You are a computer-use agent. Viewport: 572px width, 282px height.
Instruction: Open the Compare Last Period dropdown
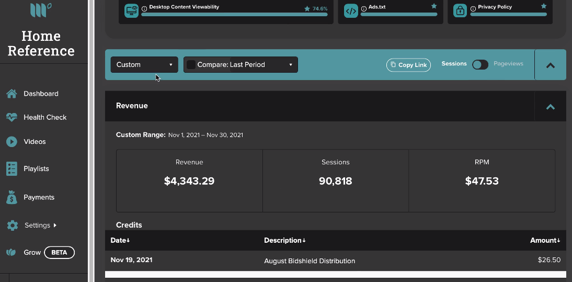tap(241, 64)
